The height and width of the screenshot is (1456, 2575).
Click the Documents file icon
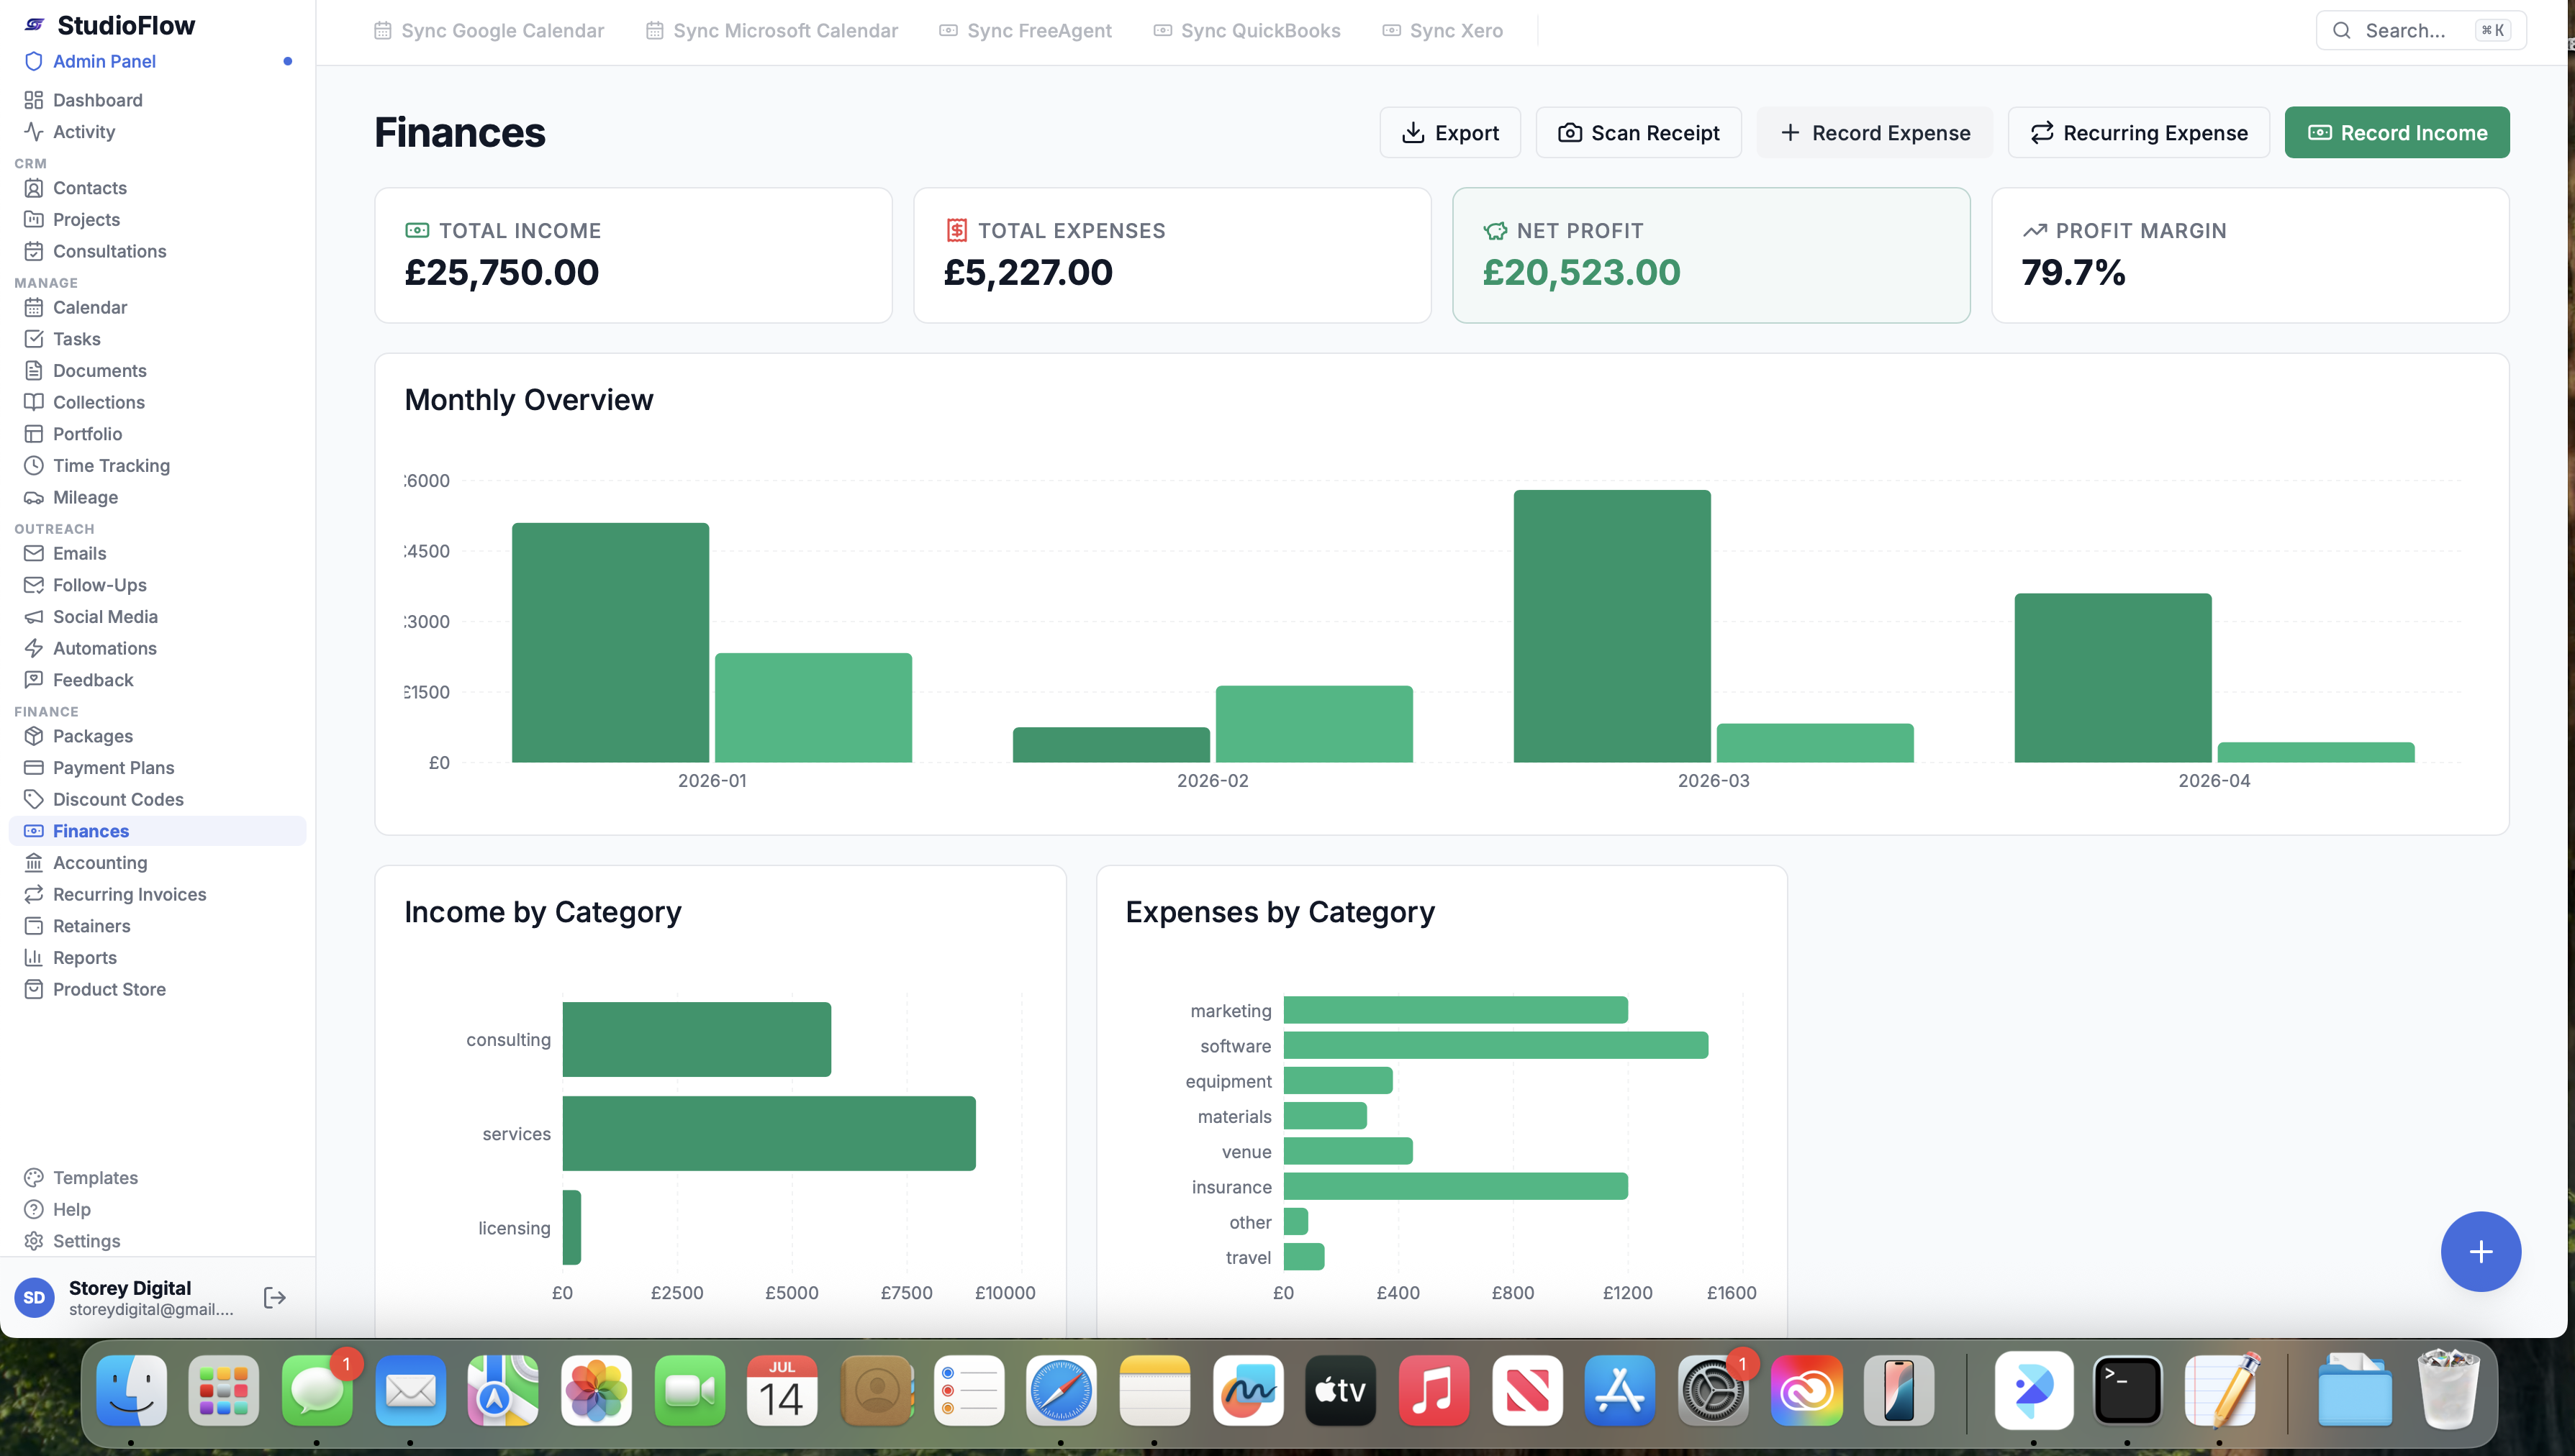34,371
